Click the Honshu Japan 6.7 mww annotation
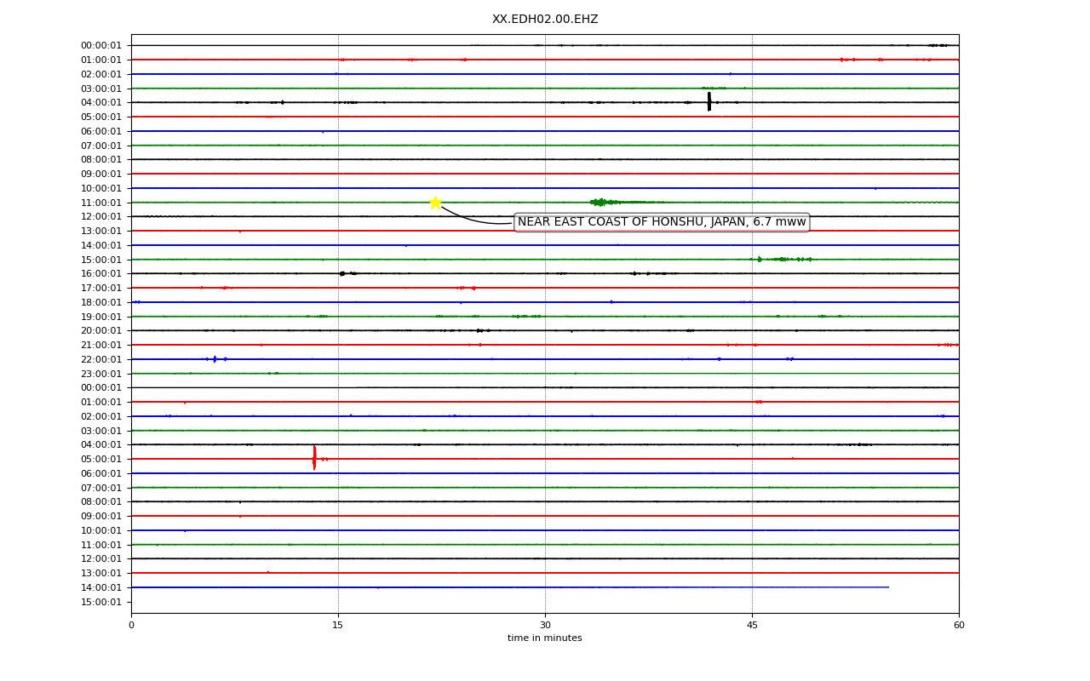Image resolution: width=1090 pixels, height=681 pixels. click(x=662, y=222)
